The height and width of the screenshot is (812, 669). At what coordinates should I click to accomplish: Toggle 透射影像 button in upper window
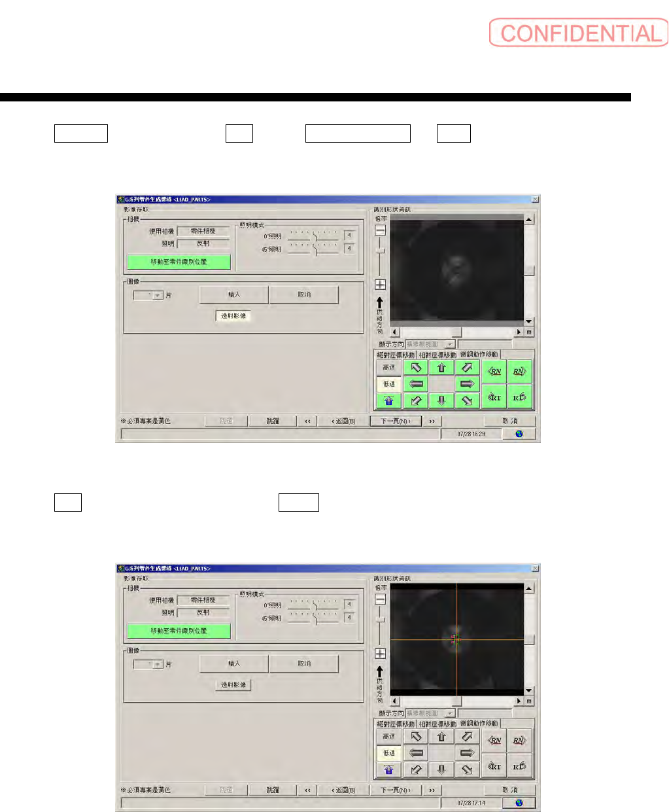click(233, 316)
